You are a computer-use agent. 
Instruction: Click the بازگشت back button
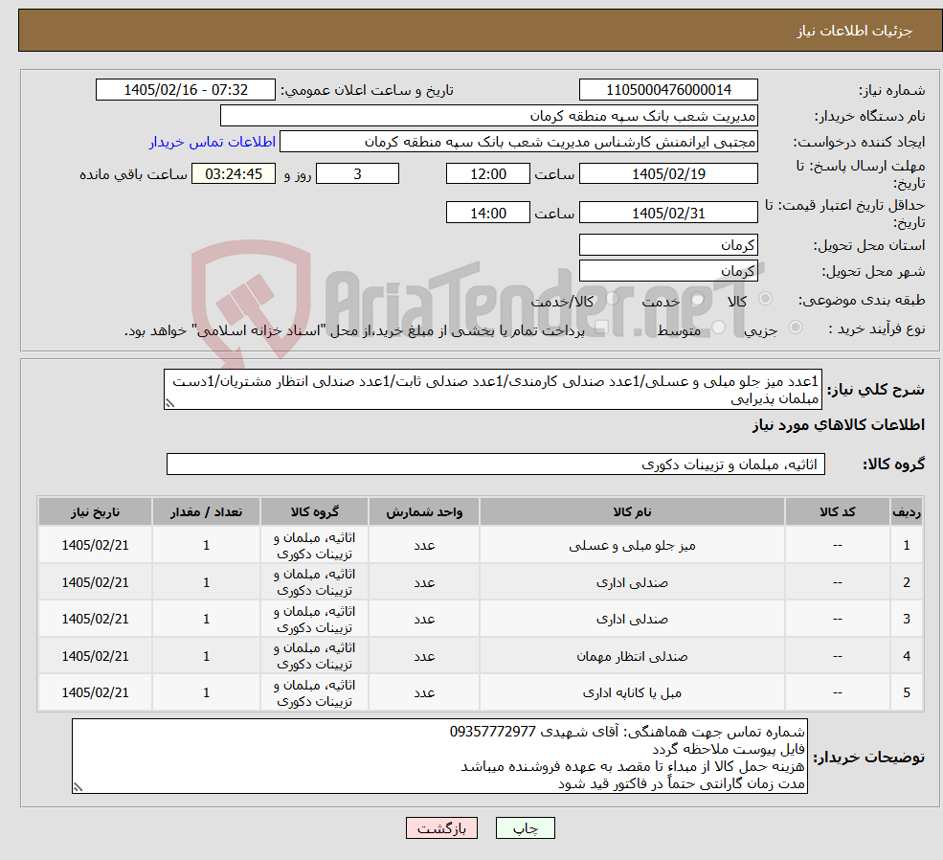point(441,828)
